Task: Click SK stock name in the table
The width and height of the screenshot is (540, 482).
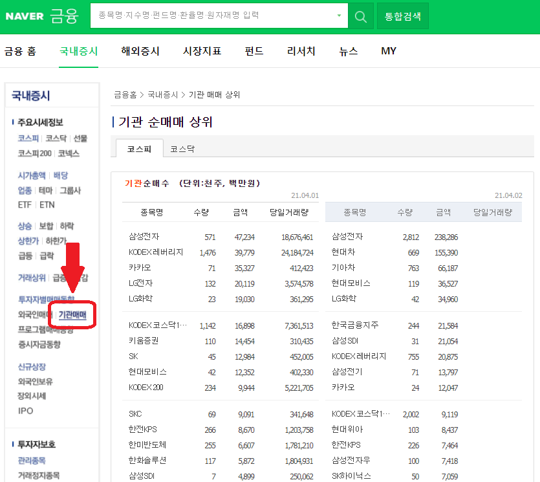Action: coord(133,356)
